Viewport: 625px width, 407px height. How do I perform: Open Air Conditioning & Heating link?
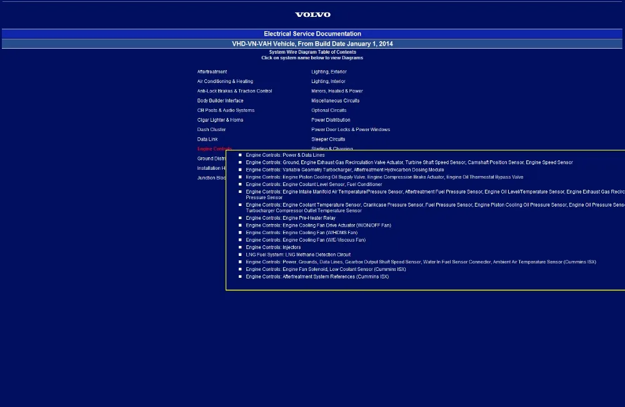[x=225, y=81]
